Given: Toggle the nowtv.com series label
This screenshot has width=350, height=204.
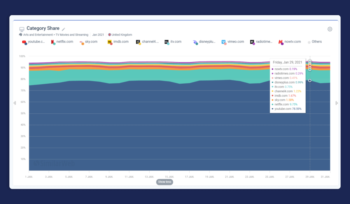Looking at the screenshot, I should 293,42.
